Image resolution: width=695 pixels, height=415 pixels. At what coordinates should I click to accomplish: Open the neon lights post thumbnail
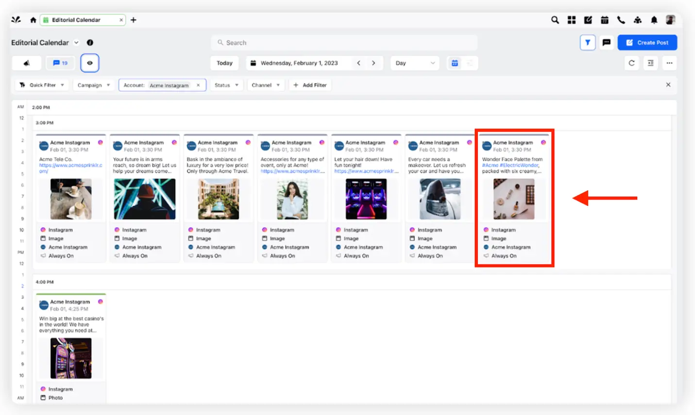click(x=145, y=199)
